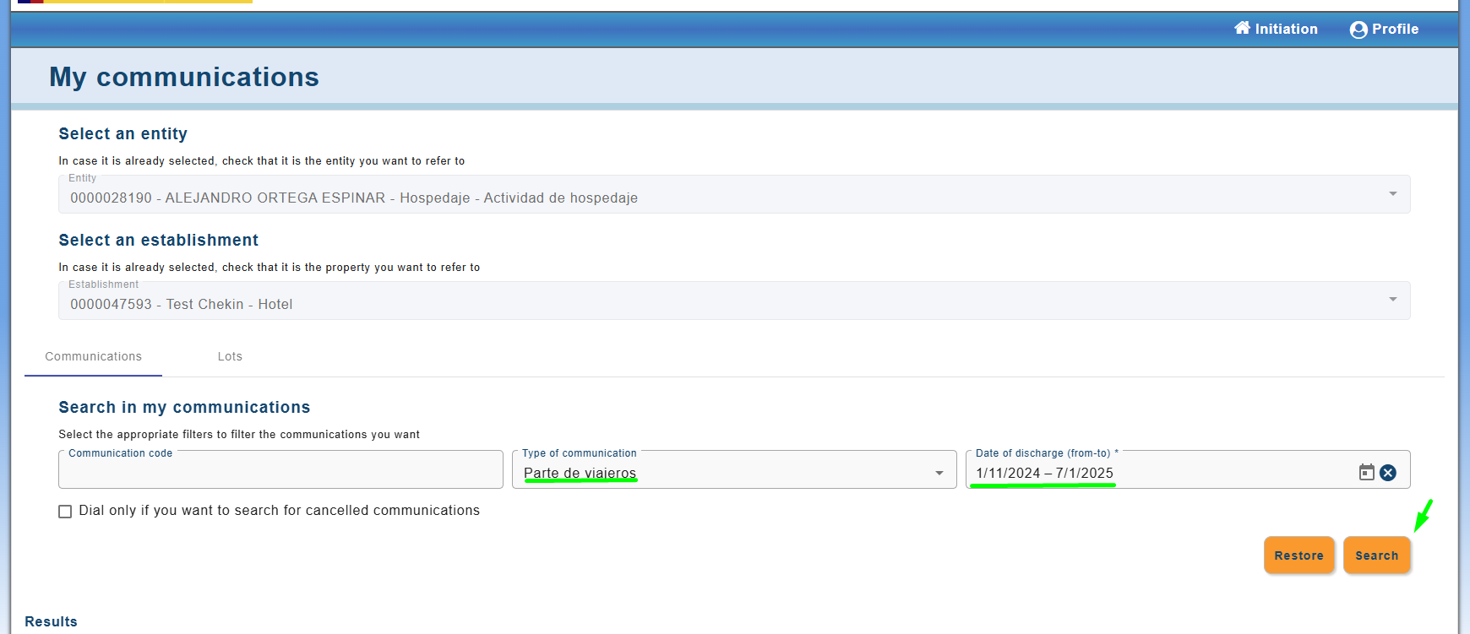Click the Search in my communications heading
Image resolution: width=1470 pixels, height=634 pixels.
click(x=184, y=407)
